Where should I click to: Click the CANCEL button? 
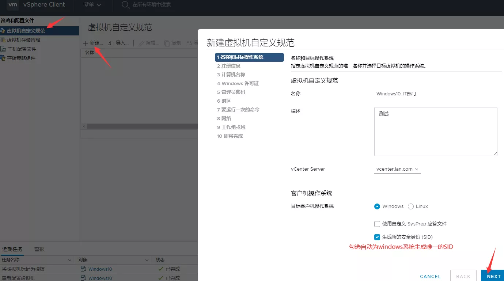(x=430, y=276)
